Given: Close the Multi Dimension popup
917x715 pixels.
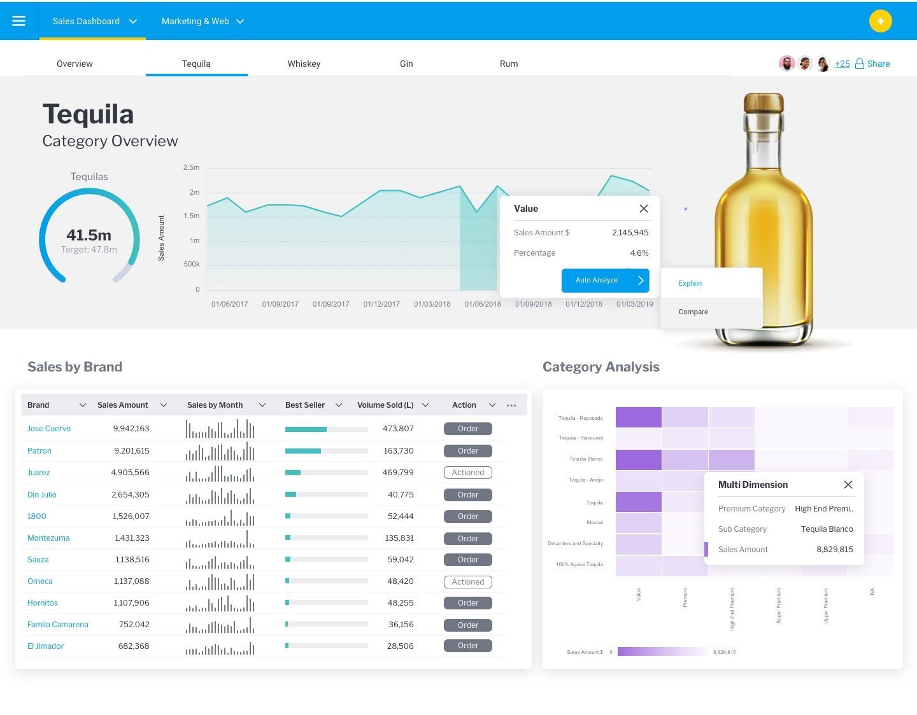Looking at the screenshot, I should [x=848, y=485].
